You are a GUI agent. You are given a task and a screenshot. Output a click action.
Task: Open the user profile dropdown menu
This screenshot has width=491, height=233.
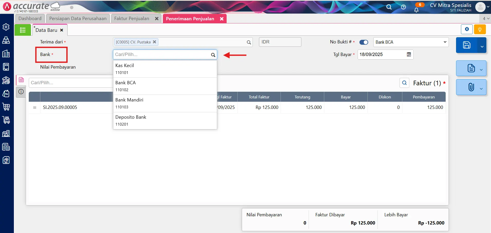click(x=482, y=7)
